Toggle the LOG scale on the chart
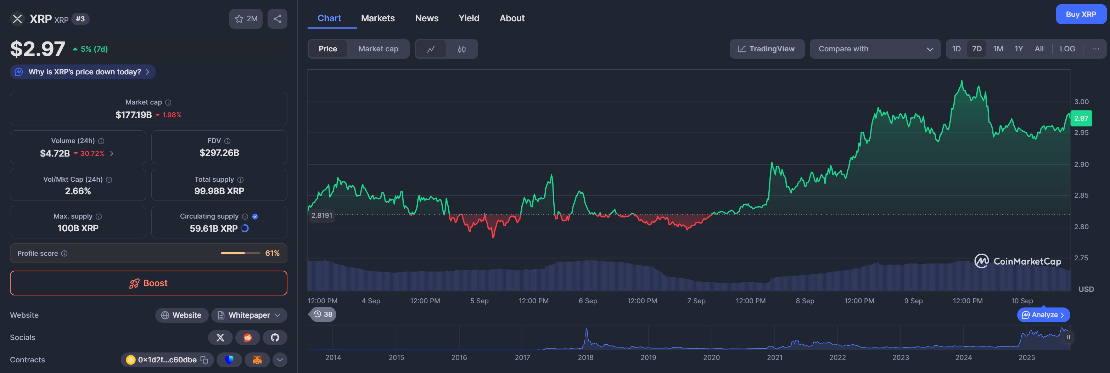This screenshot has height=373, width=1110. tap(1067, 49)
